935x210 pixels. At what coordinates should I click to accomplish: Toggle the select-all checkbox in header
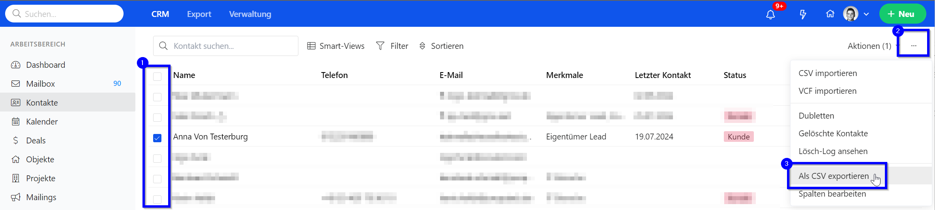pos(157,76)
